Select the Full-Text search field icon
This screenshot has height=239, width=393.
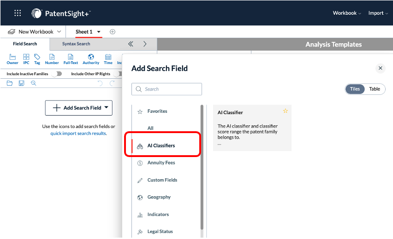(71, 59)
